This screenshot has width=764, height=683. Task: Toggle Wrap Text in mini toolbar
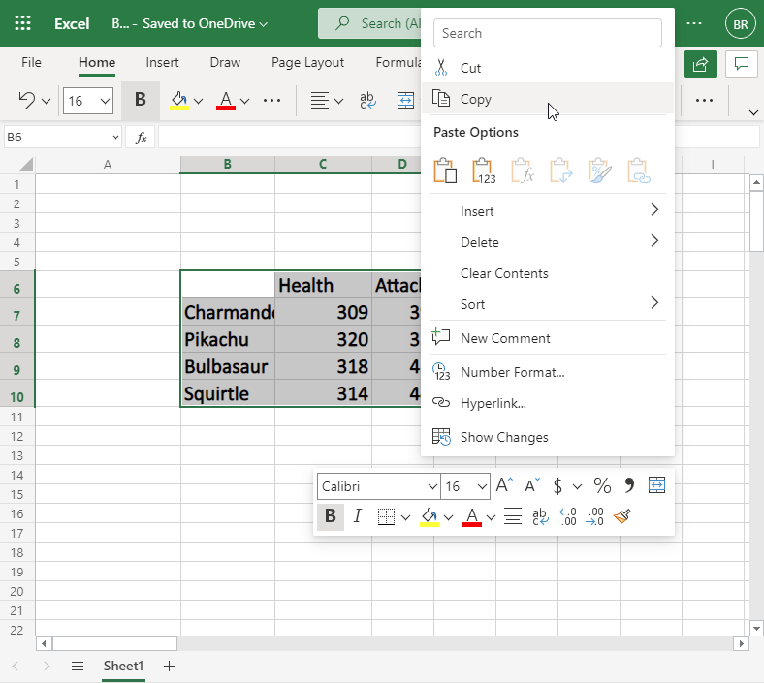[540, 517]
